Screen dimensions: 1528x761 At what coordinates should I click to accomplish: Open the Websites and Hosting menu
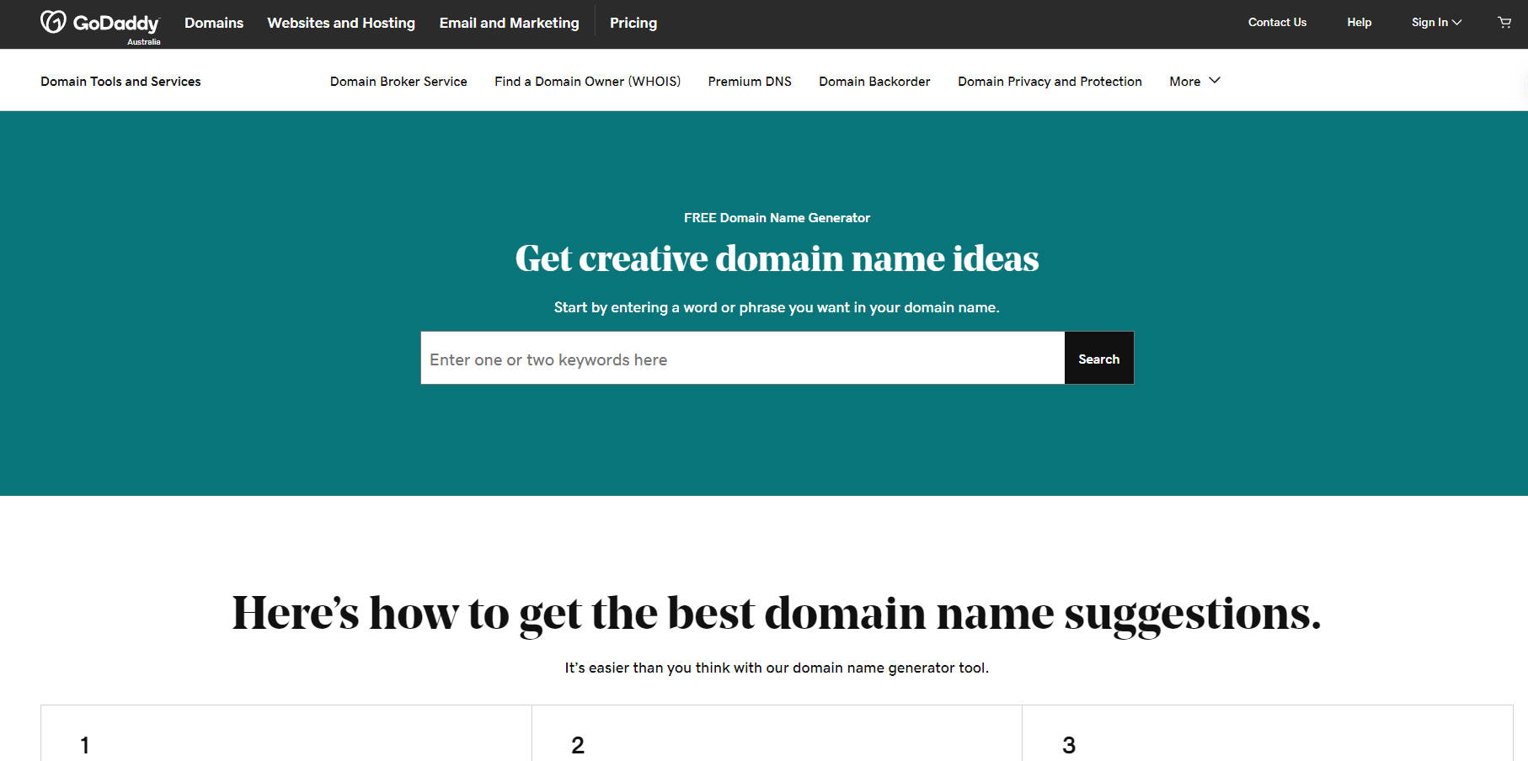tap(340, 23)
